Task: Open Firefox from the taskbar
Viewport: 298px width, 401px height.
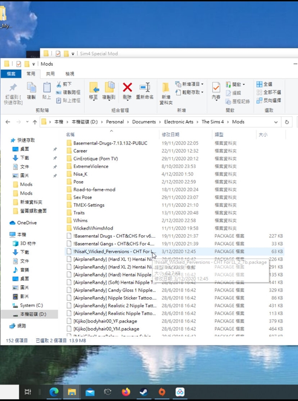Action: (x=126, y=391)
